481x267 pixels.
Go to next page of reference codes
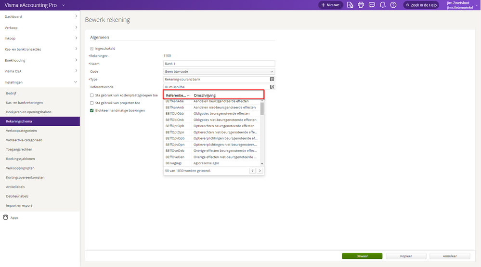(x=260, y=171)
